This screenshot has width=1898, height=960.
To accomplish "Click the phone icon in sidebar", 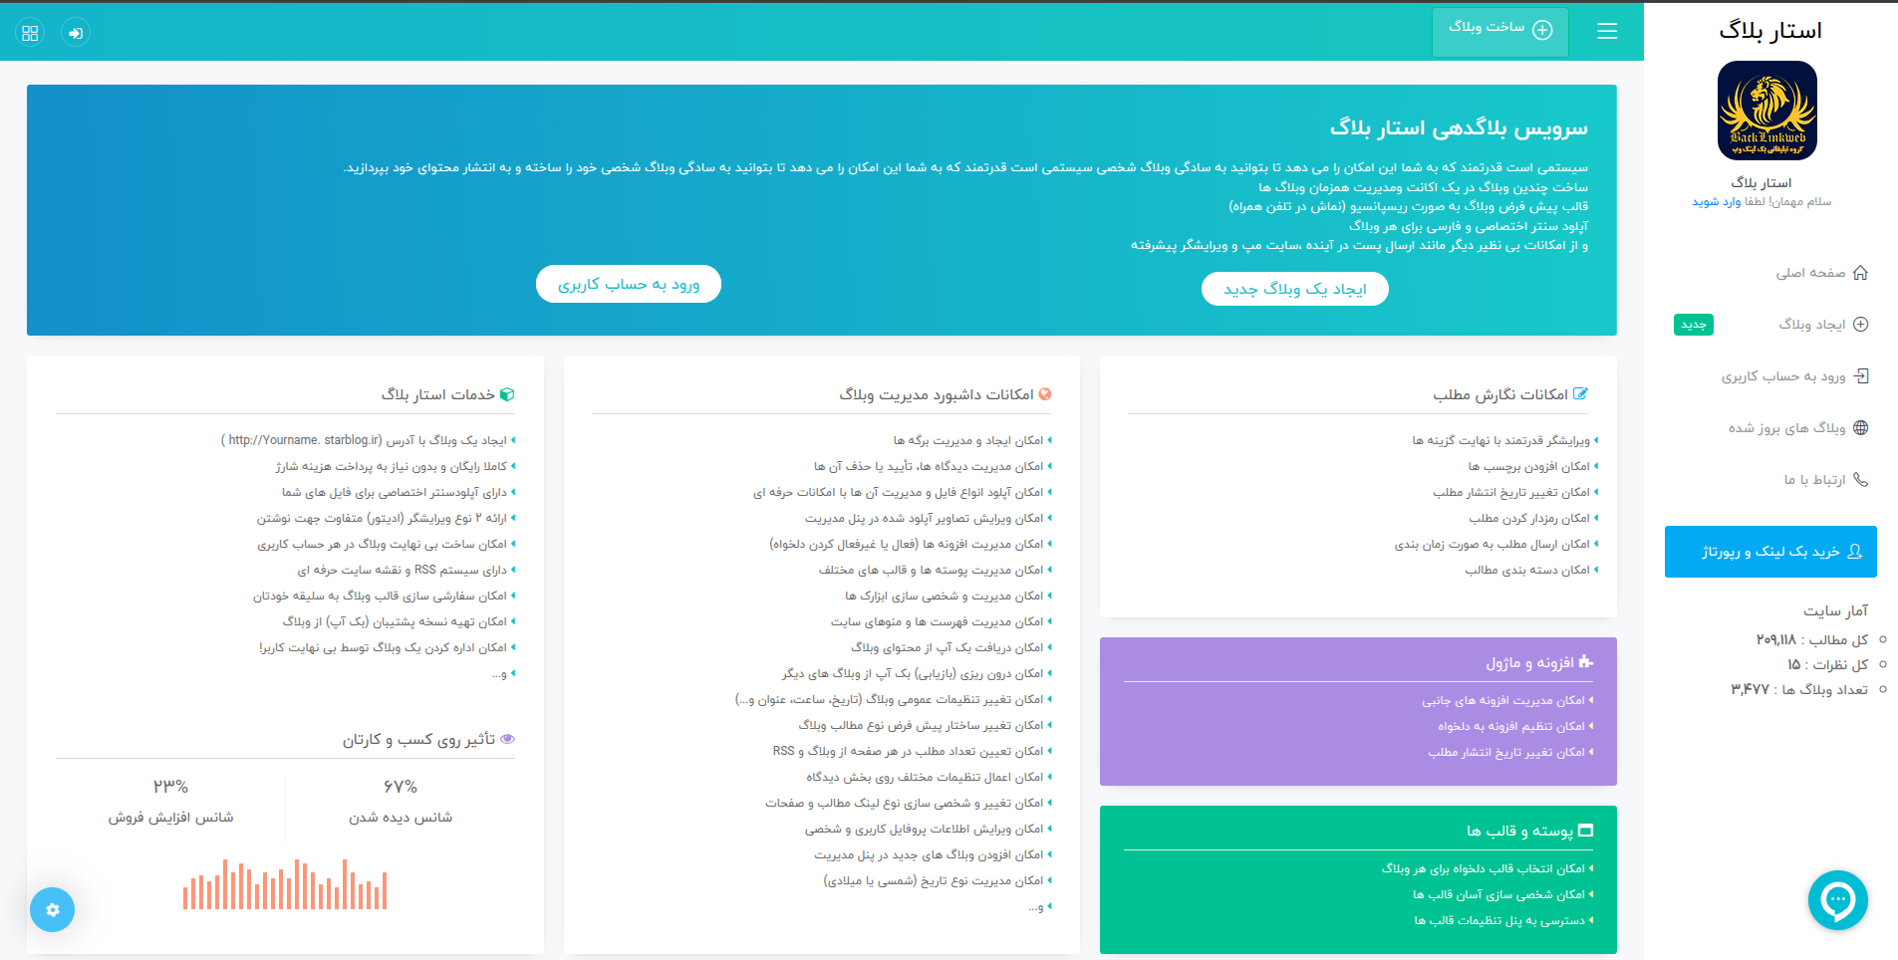I will [1860, 480].
